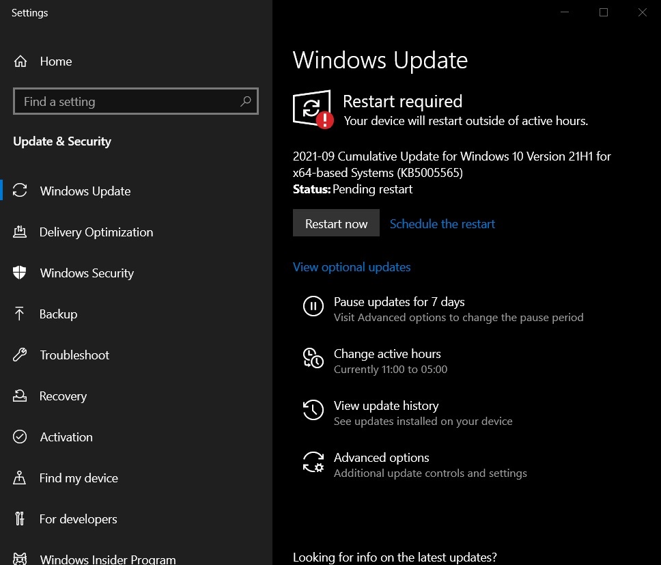Open the For developers section icon
This screenshot has width=661, height=565.
pyautogui.click(x=20, y=519)
